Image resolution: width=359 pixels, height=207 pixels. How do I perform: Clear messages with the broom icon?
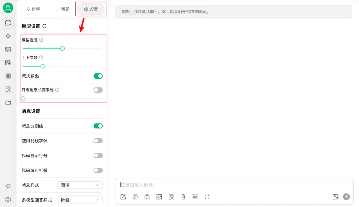[x=147, y=197]
